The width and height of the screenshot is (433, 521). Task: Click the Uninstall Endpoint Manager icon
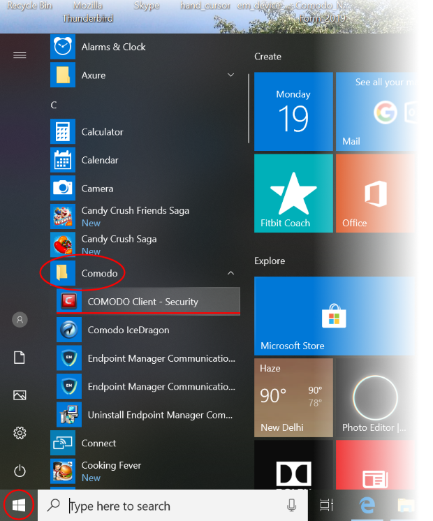69,415
